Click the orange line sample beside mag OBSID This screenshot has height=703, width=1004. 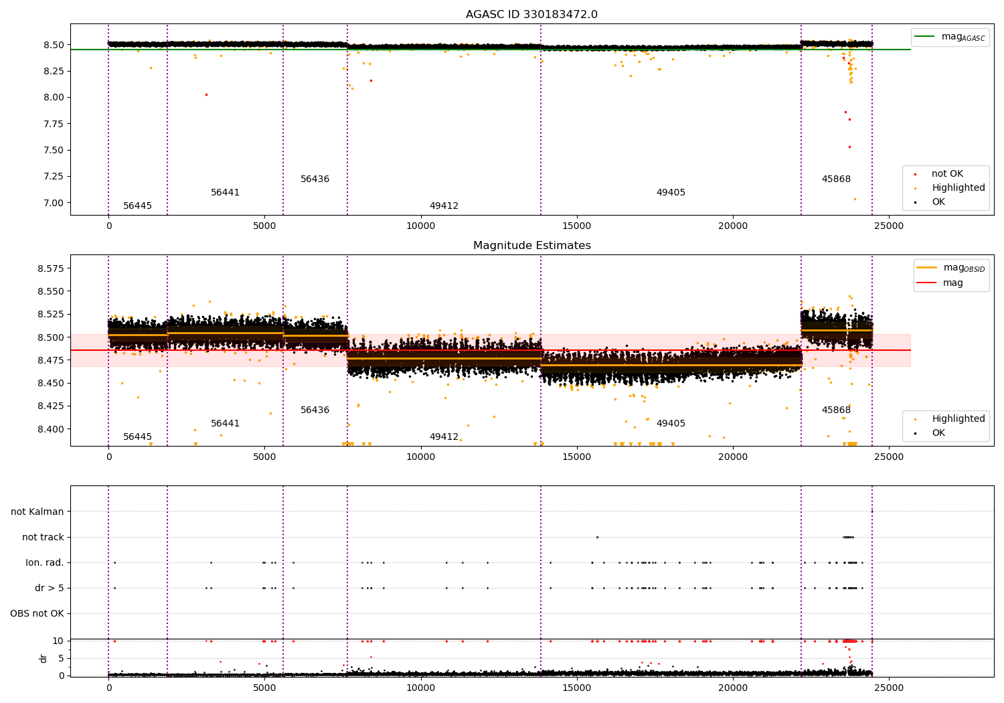coord(927,268)
